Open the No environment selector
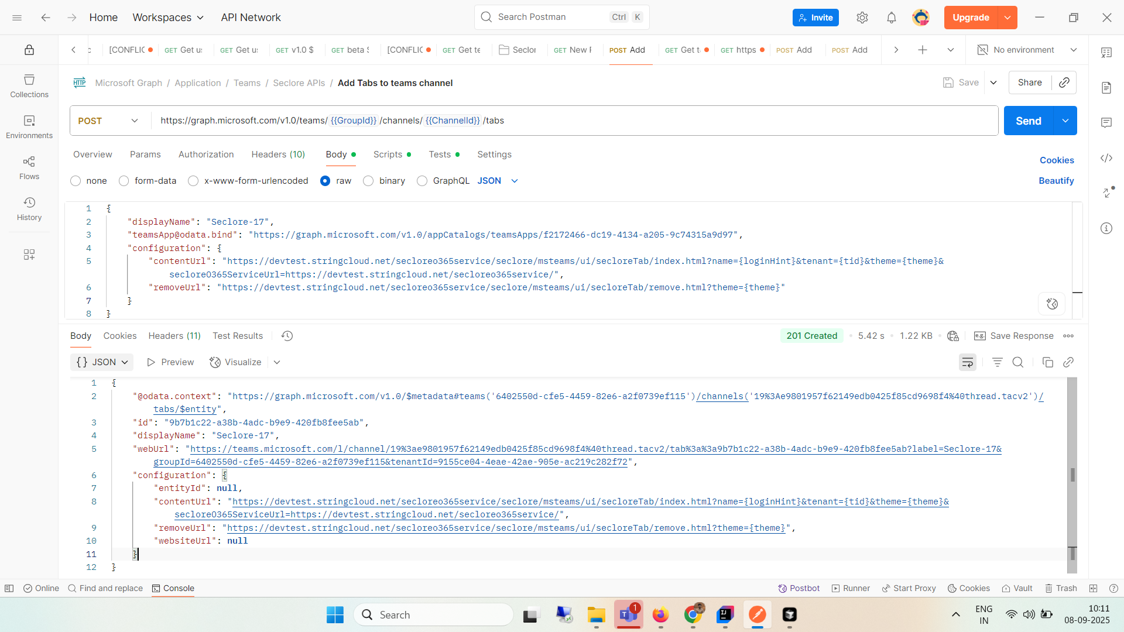1124x632 pixels. pos(1026,50)
